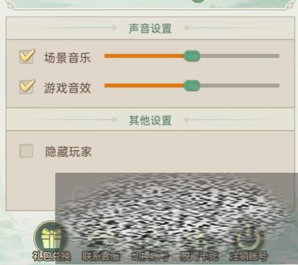Tap the 注销账号 power icon
This screenshot has height=265, width=298.
tap(249, 237)
